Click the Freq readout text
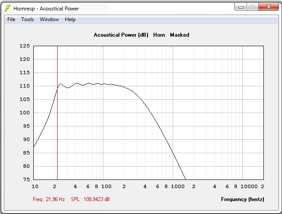282x214 pixels. point(49,199)
